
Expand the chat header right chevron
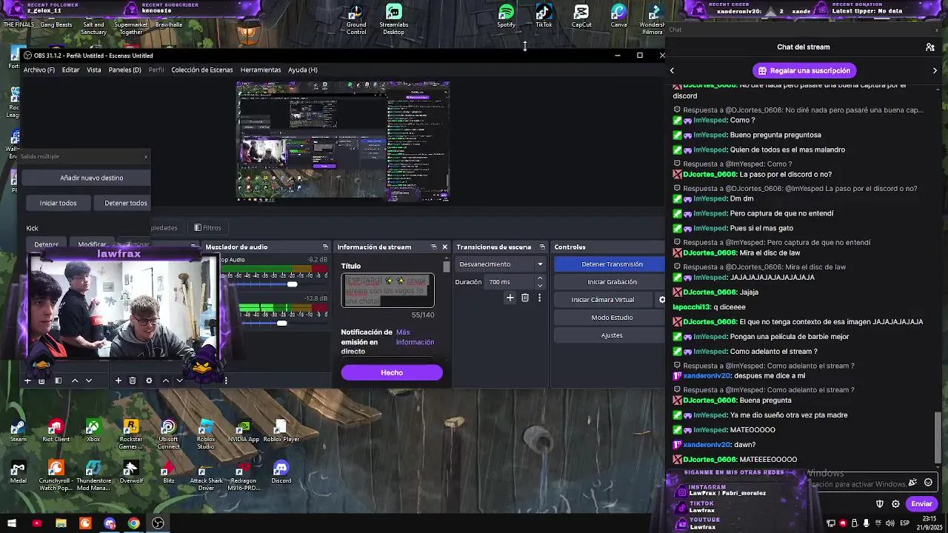click(935, 70)
